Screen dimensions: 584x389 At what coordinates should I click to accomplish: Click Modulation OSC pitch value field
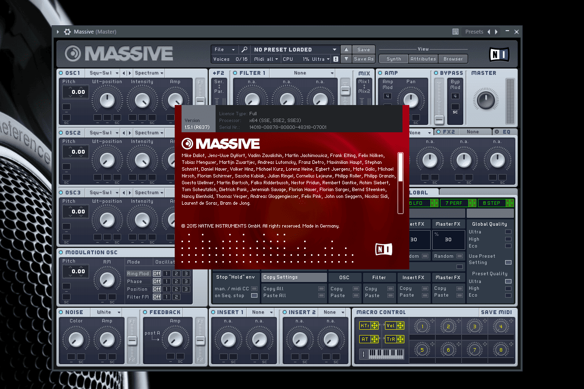pyautogui.click(x=75, y=271)
